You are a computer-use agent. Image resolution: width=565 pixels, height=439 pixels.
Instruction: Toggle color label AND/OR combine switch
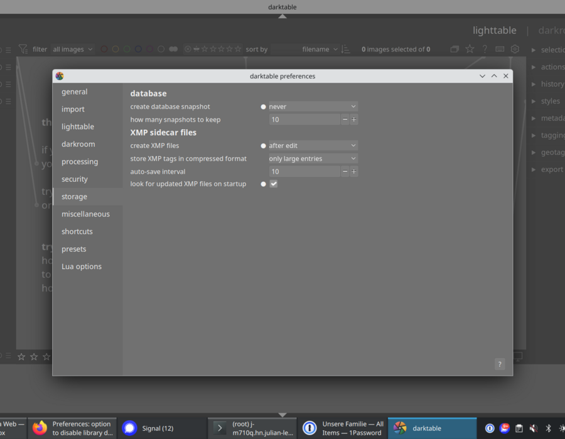pos(173,49)
